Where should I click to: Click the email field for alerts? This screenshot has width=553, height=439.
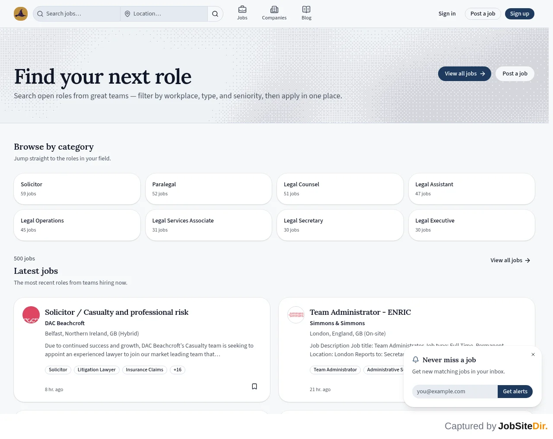click(455, 392)
